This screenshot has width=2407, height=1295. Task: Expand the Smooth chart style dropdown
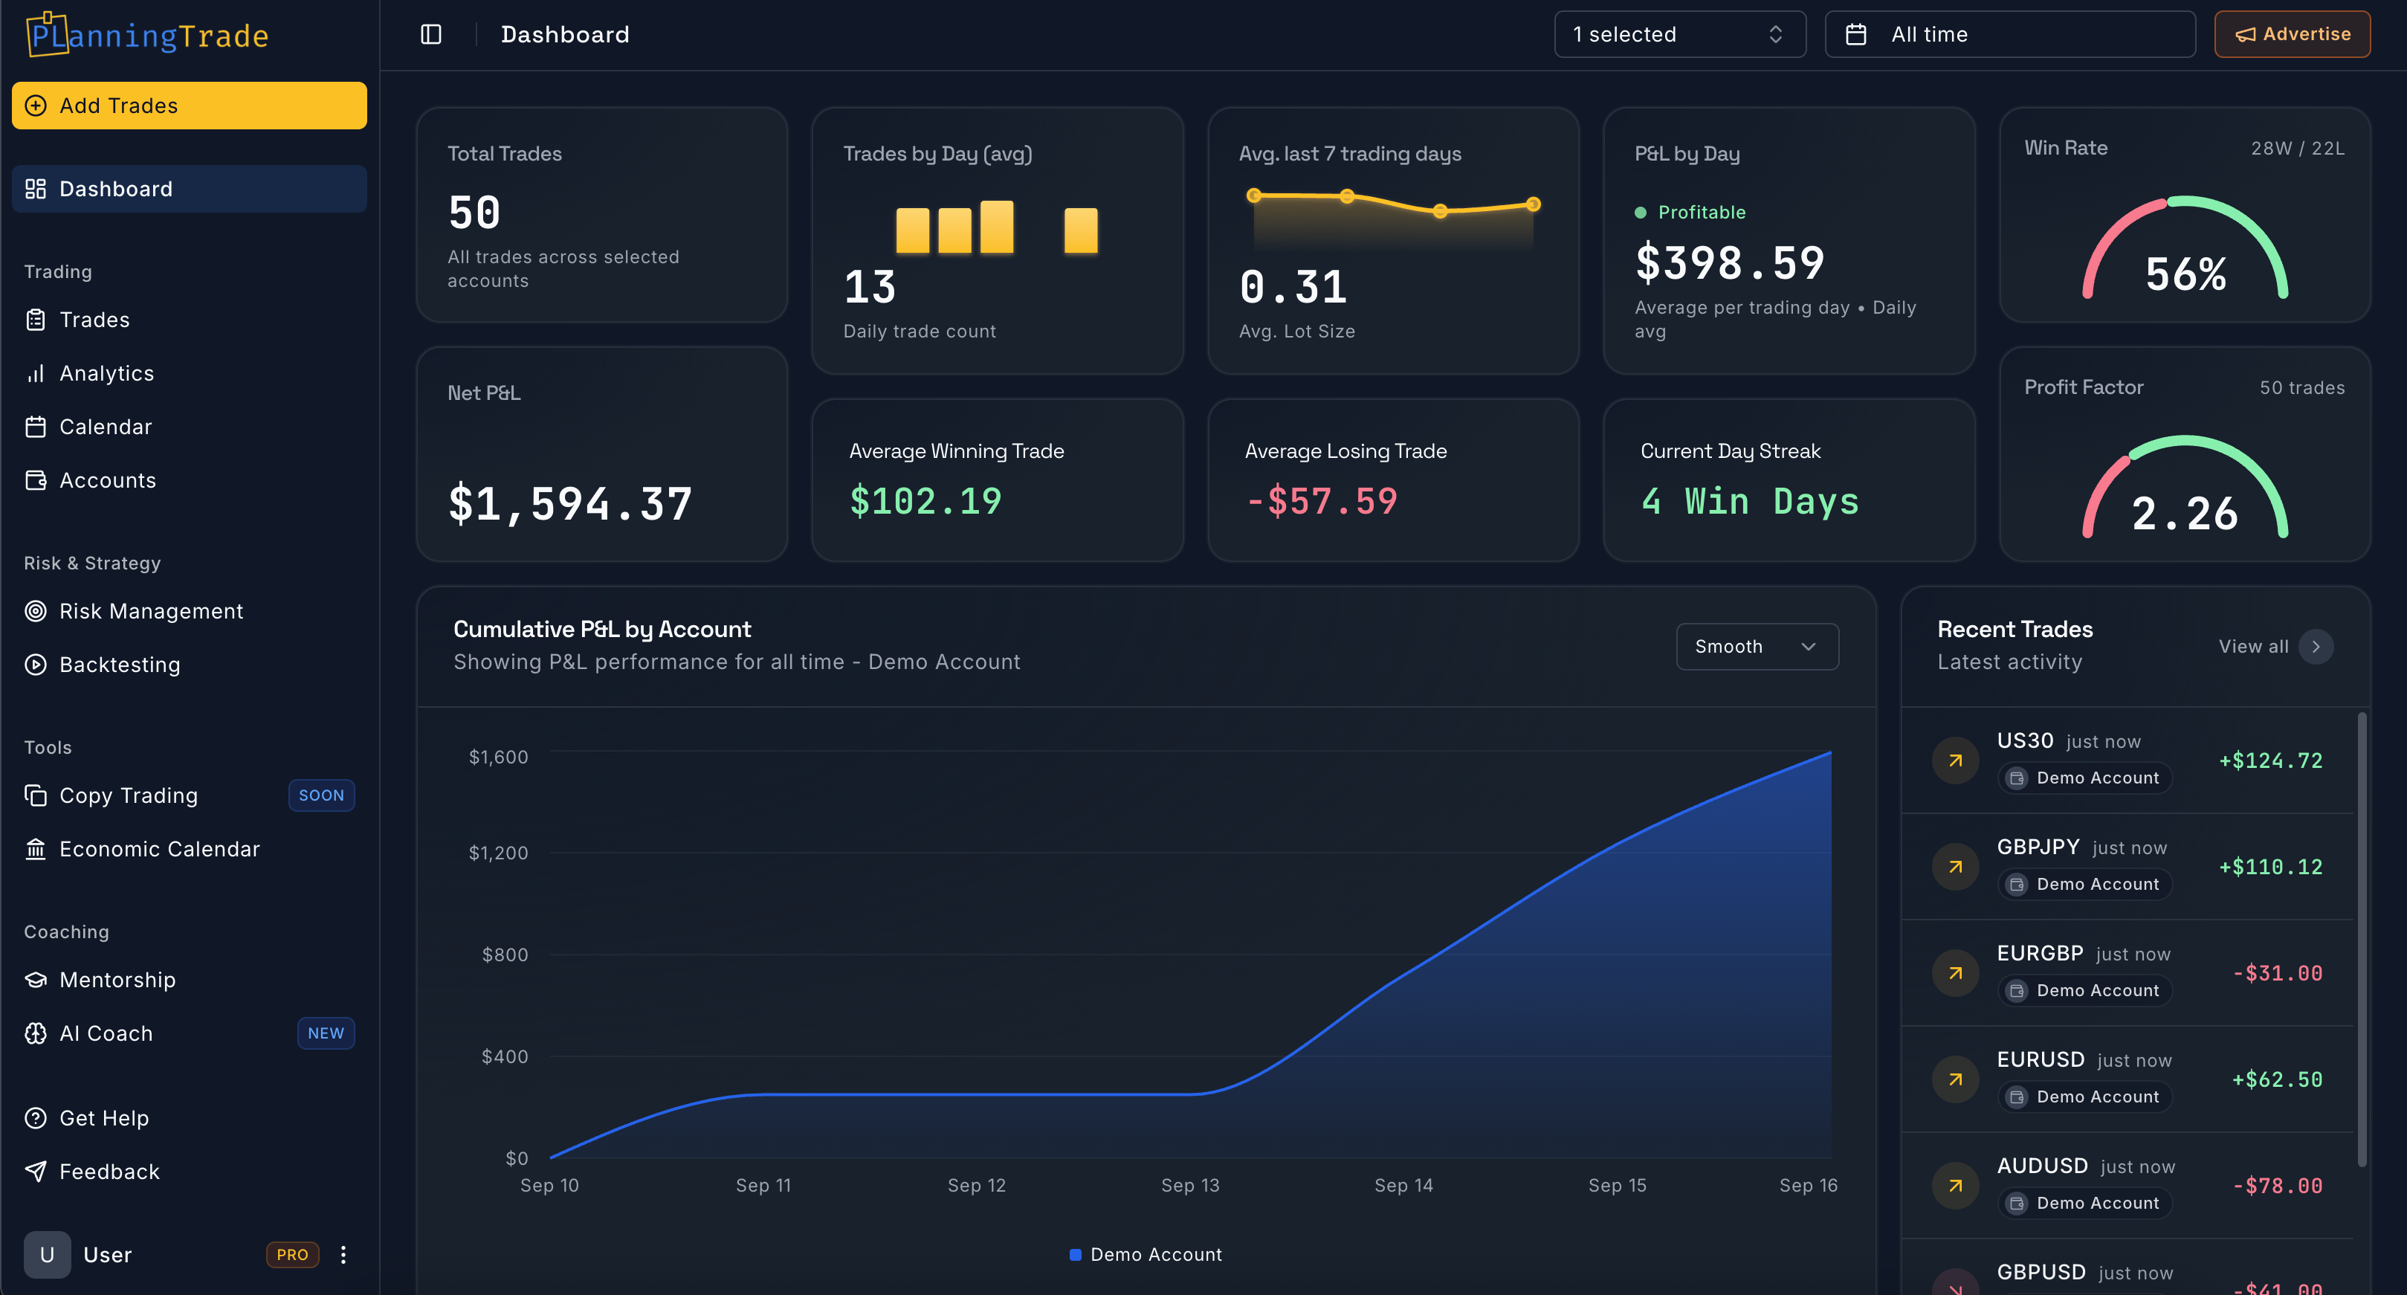[1757, 647]
